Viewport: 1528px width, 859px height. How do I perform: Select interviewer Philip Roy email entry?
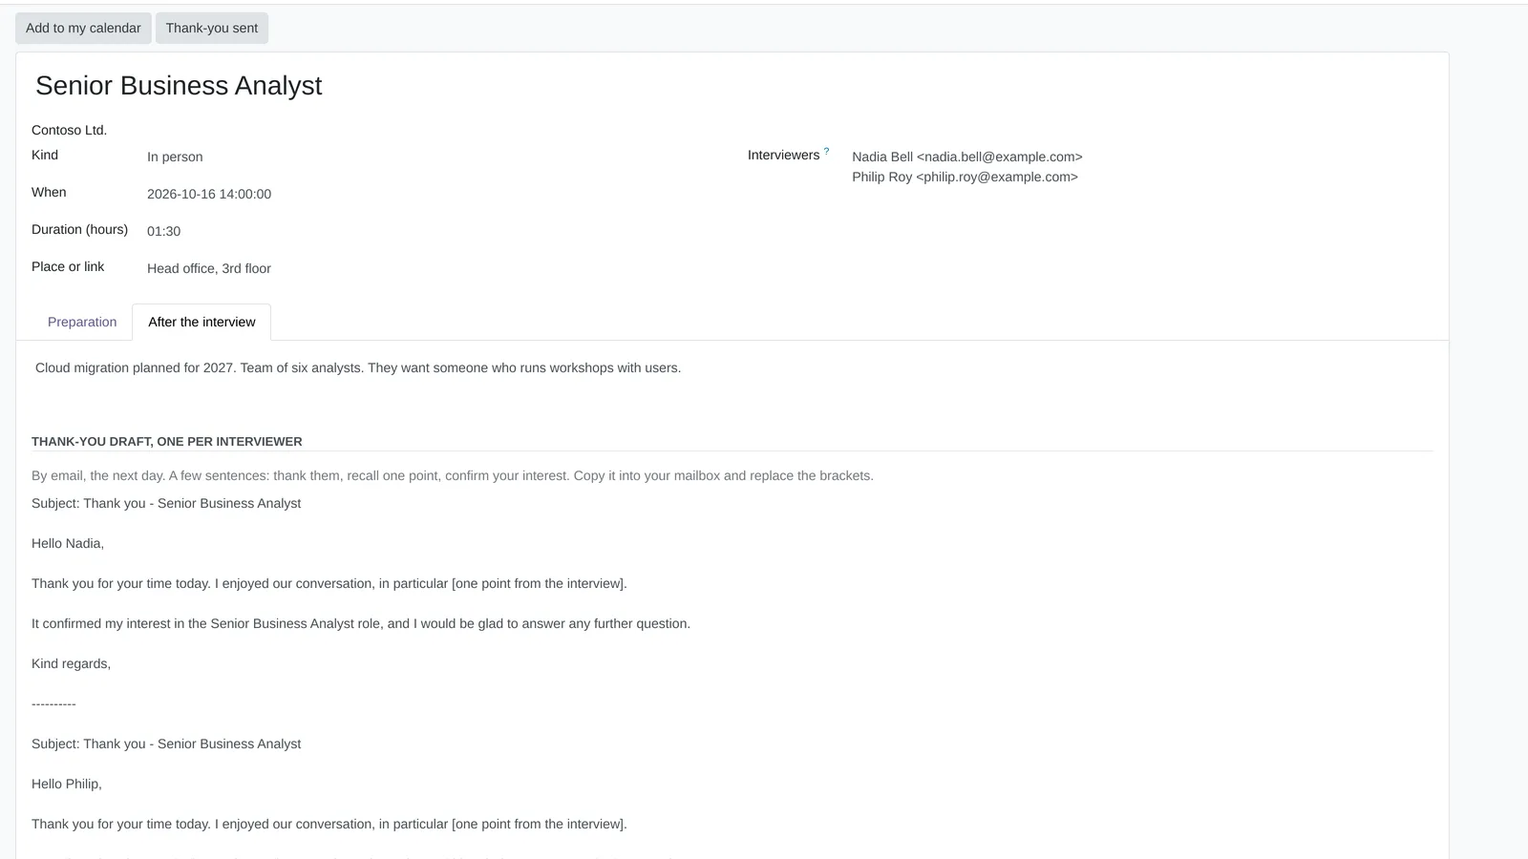click(x=965, y=177)
